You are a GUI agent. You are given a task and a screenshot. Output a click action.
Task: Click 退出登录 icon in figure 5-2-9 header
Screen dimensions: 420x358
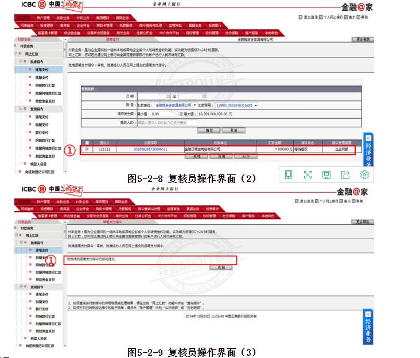[x=297, y=201]
